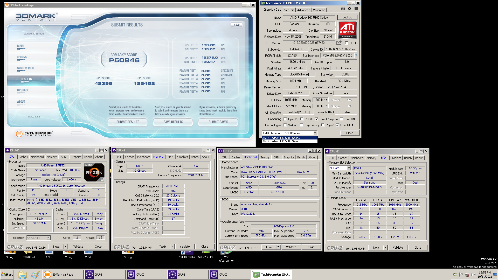
Task: Open 4.3dr desktop file
Action: pyautogui.click(x=49, y=255)
